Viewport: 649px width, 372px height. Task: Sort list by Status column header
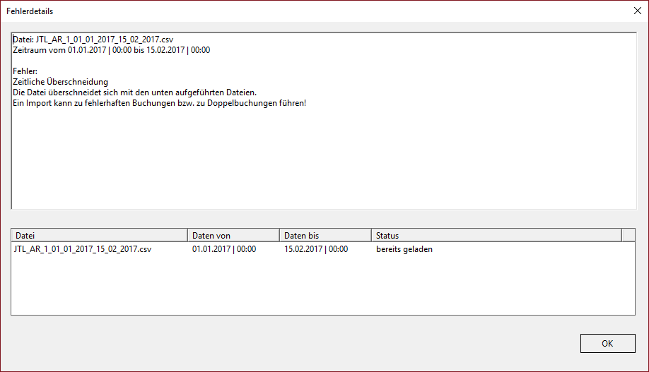coord(495,235)
